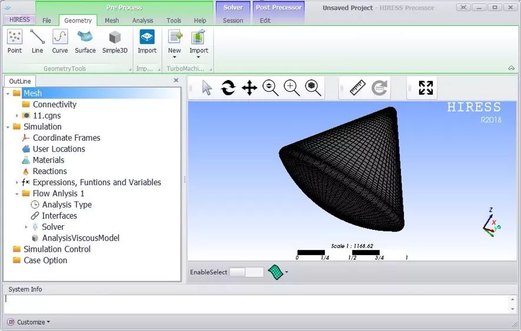Click the Analysis Type clock icon
This screenshot has width=521, height=331.
click(x=35, y=205)
